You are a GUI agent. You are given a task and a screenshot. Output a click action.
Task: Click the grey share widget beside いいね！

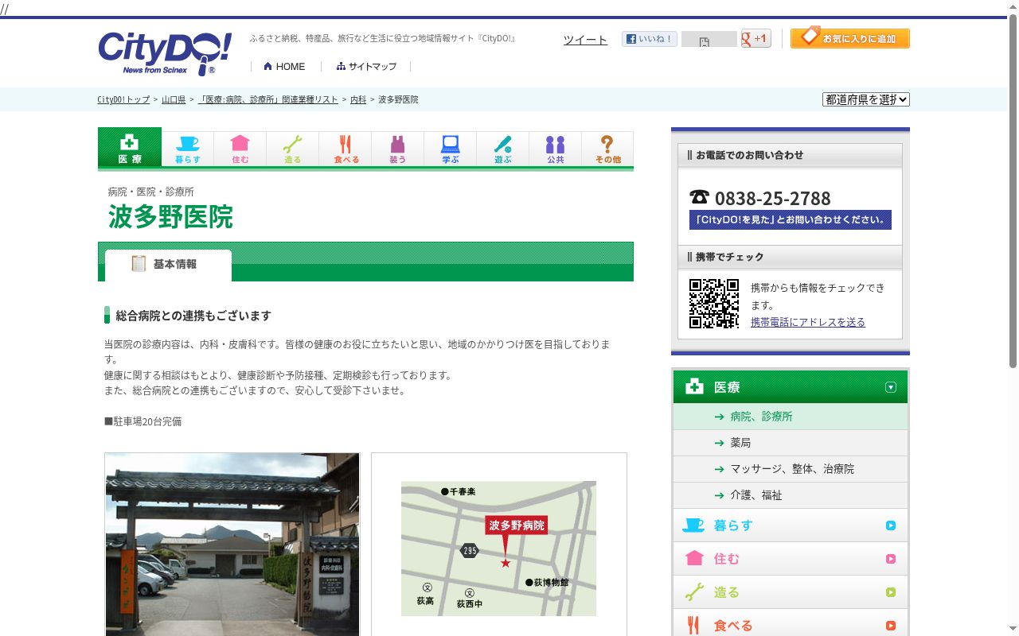pyautogui.click(x=709, y=39)
